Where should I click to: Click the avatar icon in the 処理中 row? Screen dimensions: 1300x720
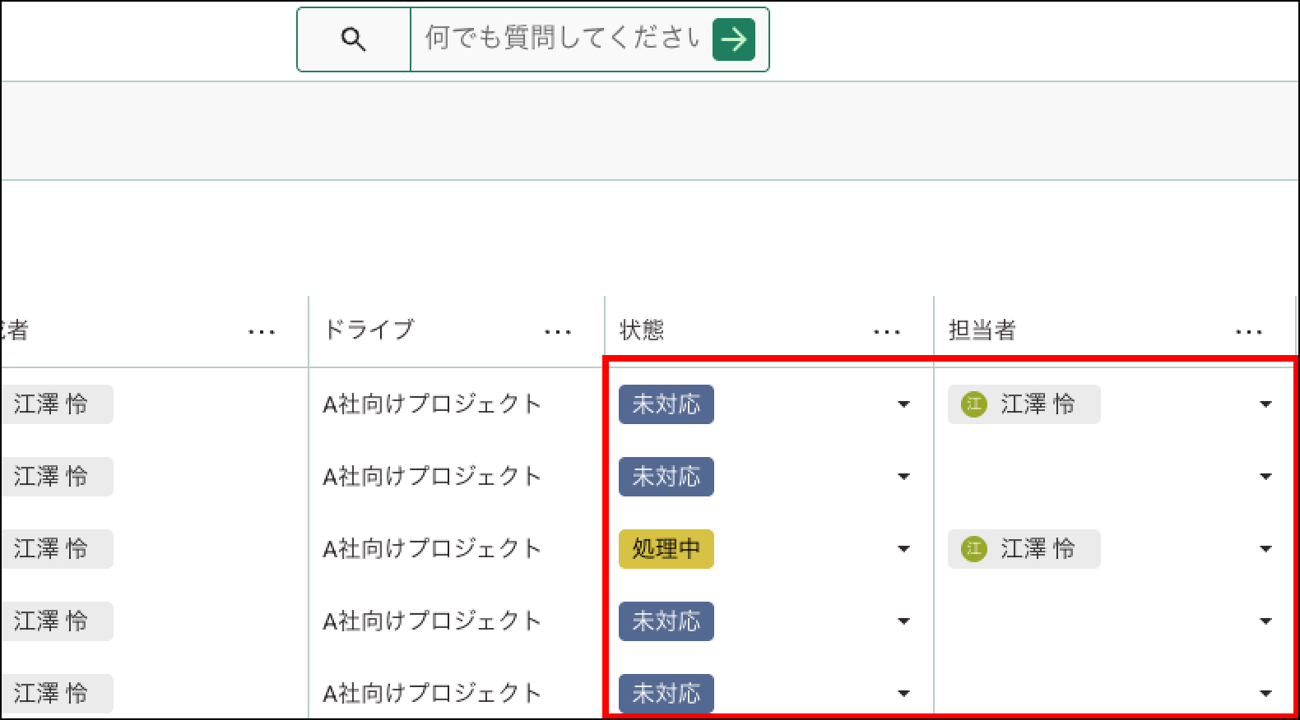(x=974, y=549)
